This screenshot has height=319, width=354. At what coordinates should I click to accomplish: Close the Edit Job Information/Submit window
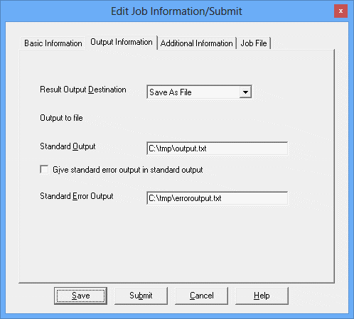pos(340,11)
